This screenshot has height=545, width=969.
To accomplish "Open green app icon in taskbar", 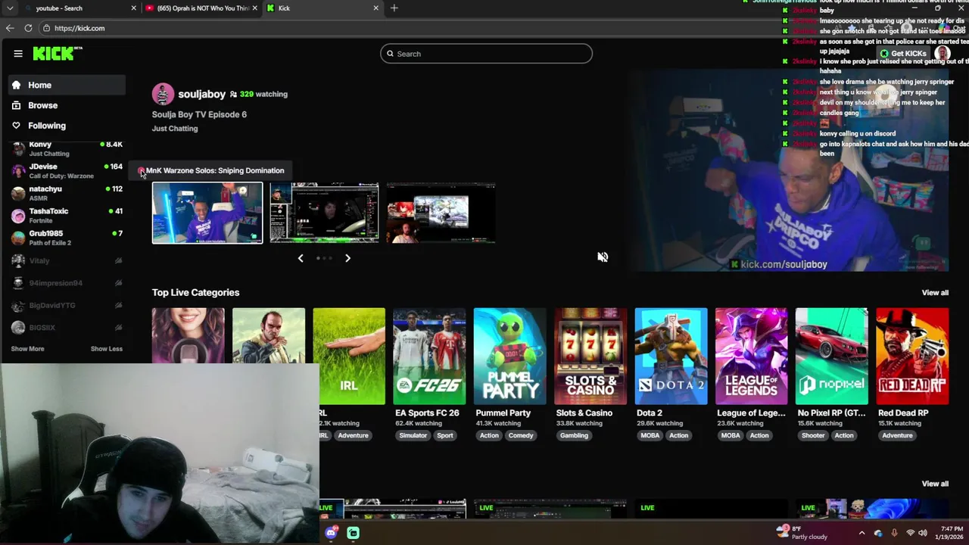I will pos(354,533).
